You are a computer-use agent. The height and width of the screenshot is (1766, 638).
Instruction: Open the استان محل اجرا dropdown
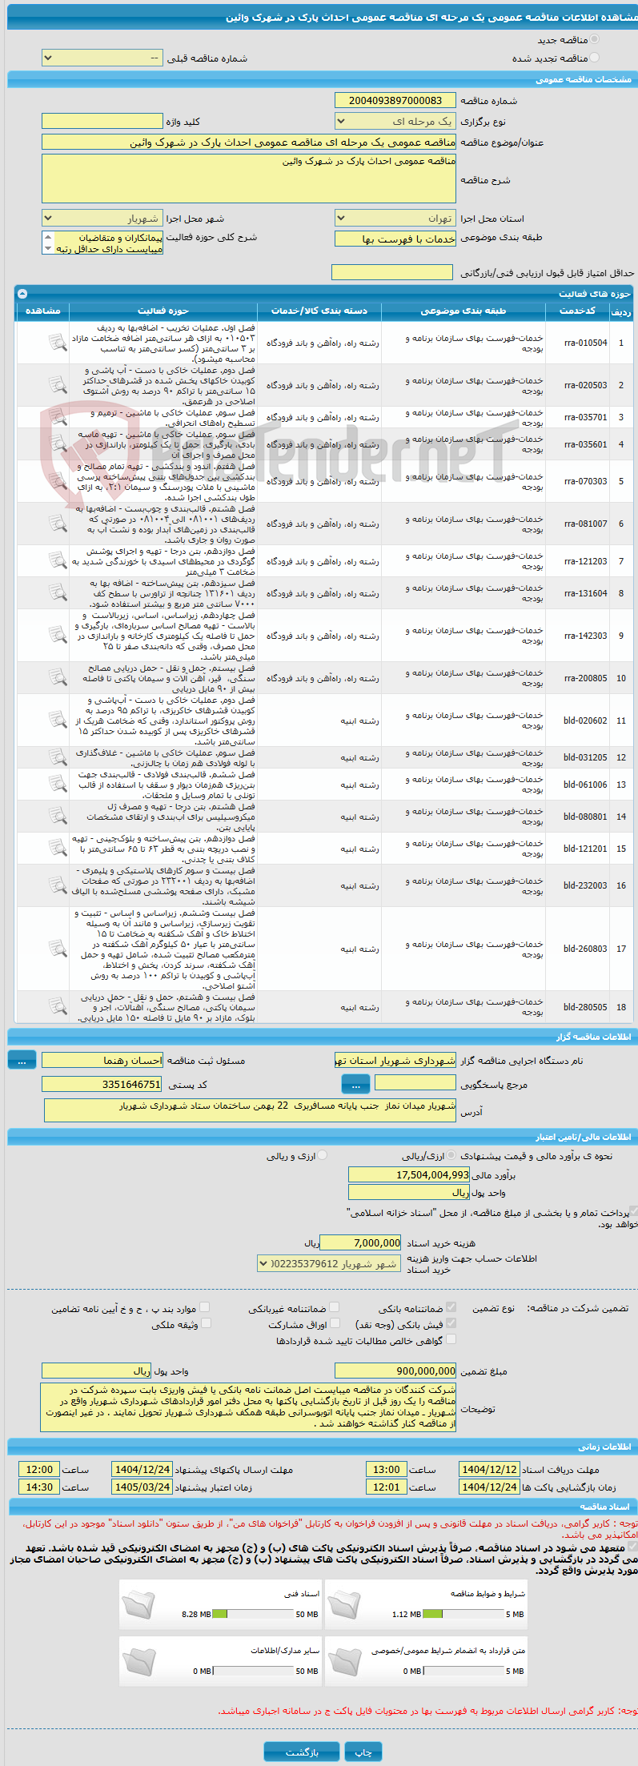[395, 219]
